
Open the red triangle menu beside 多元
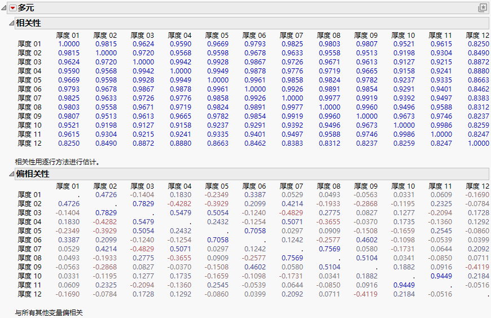tap(13, 8)
